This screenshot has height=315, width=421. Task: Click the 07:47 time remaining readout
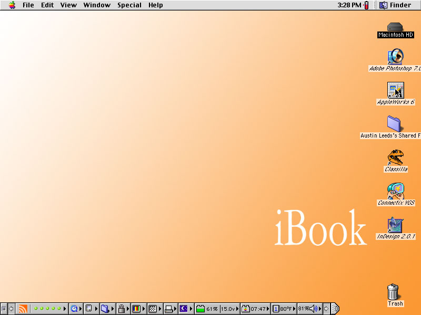[x=258, y=309]
